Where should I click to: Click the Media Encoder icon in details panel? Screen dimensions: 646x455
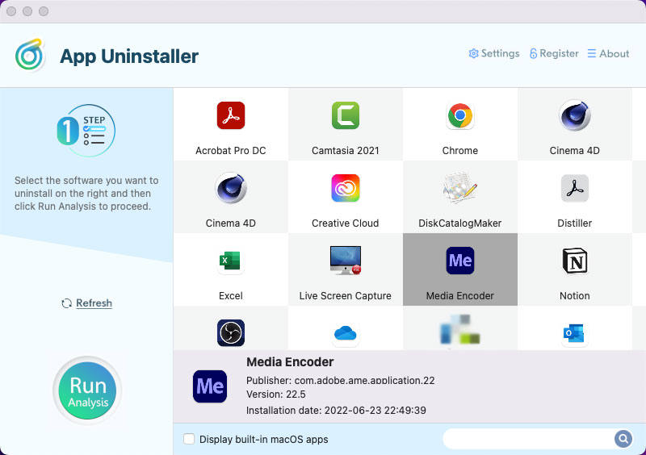pos(210,386)
